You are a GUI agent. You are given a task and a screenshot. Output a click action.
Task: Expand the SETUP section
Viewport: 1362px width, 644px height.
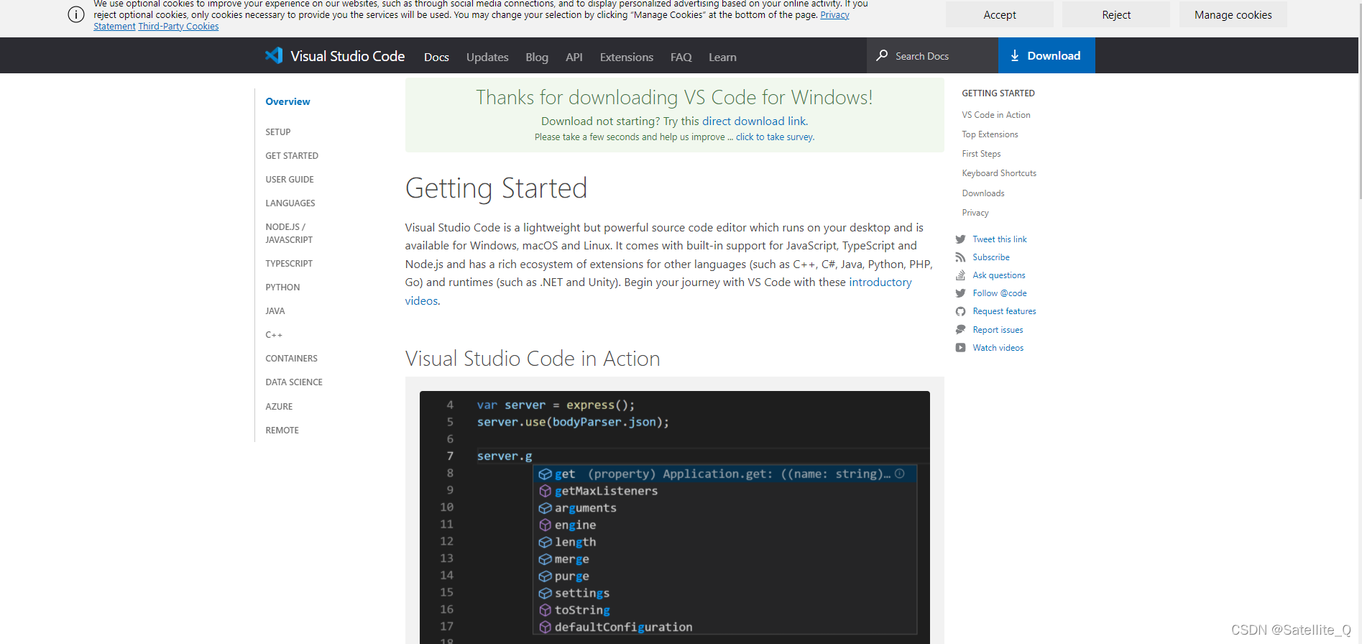pyautogui.click(x=278, y=132)
